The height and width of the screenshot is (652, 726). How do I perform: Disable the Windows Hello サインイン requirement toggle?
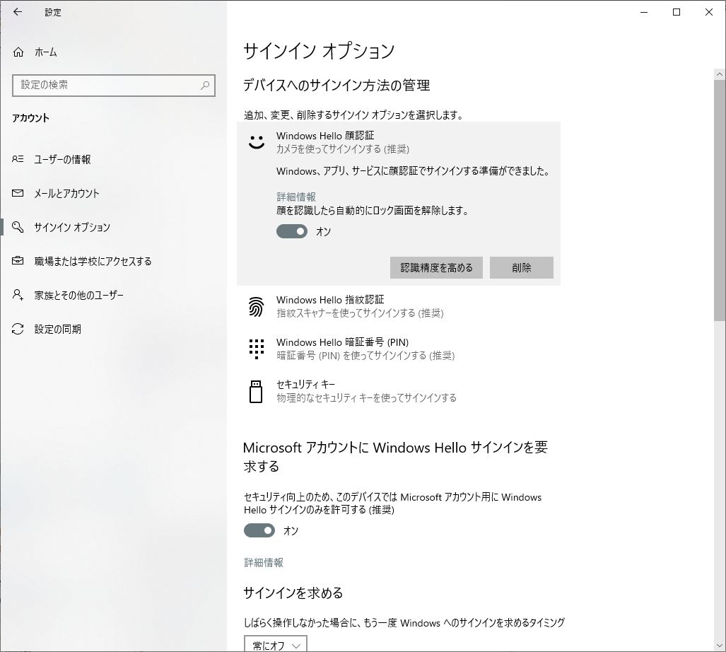pyautogui.click(x=259, y=530)
